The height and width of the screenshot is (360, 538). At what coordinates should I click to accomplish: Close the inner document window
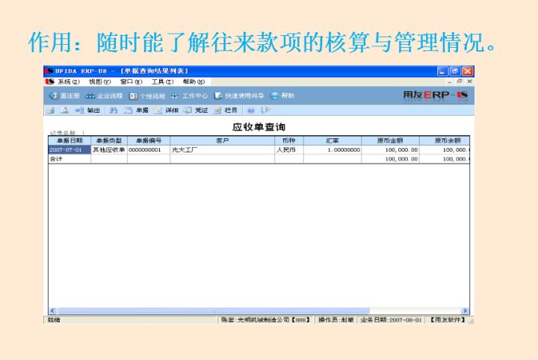470,81
